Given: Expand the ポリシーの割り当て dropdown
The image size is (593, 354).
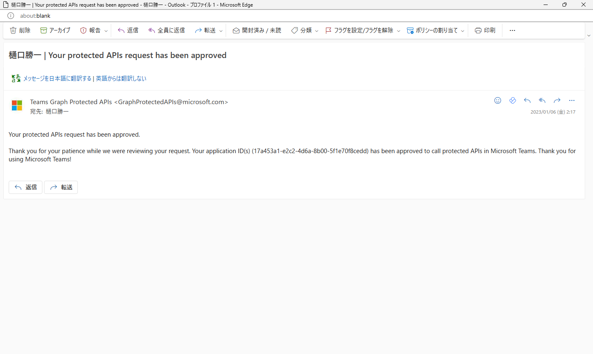Looking at the screenshot, I should click(462, 31).
